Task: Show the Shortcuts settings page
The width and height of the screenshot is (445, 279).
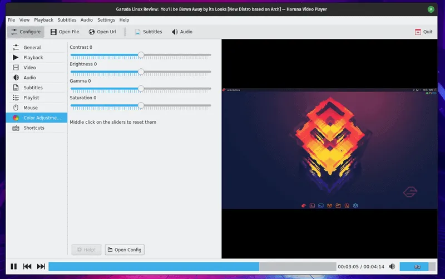Action: (34, 128)
